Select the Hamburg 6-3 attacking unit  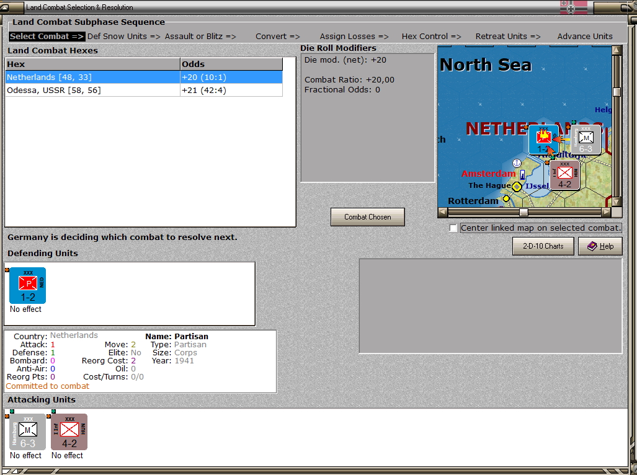(x=28, y=432)
